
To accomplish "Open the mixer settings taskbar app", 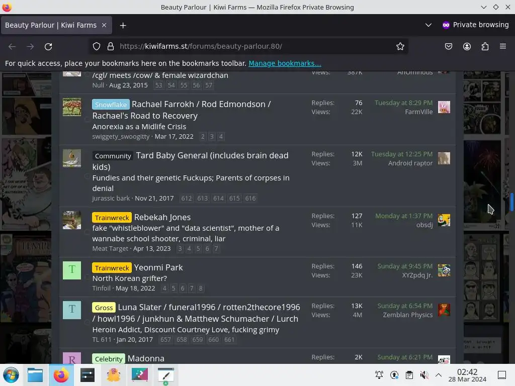I will [88, 375].
